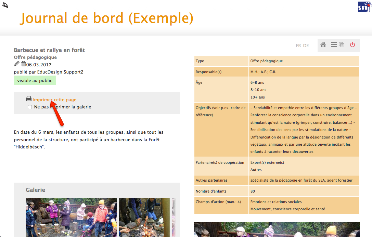
Task: Click the printer icon next to Imprimer
Action: [29, 98]
